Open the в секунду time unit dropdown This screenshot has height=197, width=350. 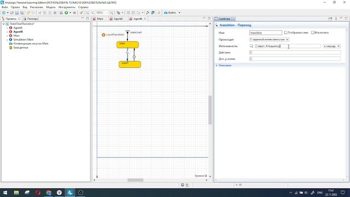point(332,46)
